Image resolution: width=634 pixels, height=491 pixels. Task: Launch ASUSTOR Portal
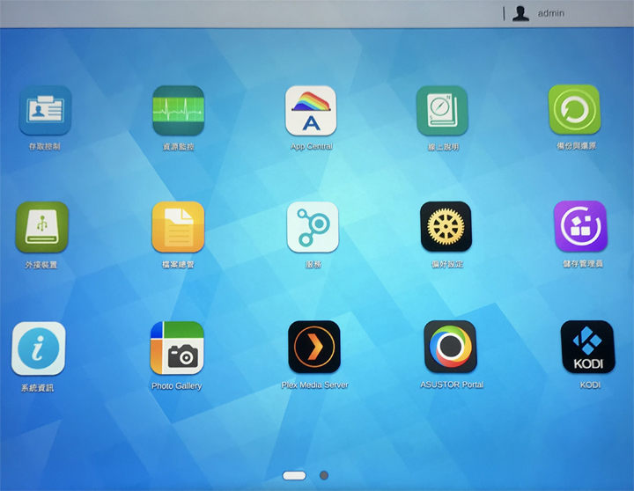(x=450, y=347)
